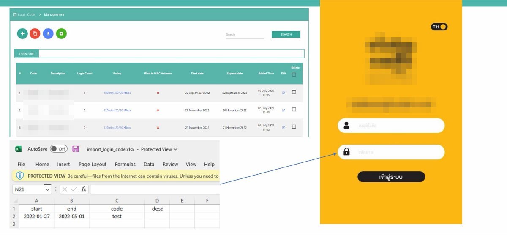Screen dimensions: 507x236
Task: Click the green archive icon button
Action: click(x=61, y=34)
